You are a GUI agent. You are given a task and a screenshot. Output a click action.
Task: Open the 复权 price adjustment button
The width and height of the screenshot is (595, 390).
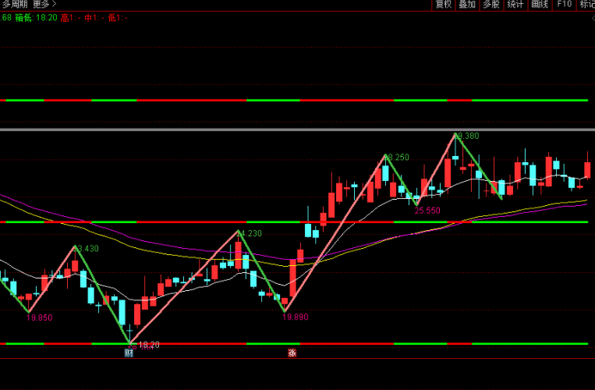(443, 5)
